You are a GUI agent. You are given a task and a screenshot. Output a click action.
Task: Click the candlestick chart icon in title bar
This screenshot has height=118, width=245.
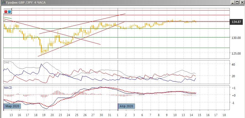click(x=3, y=2)
